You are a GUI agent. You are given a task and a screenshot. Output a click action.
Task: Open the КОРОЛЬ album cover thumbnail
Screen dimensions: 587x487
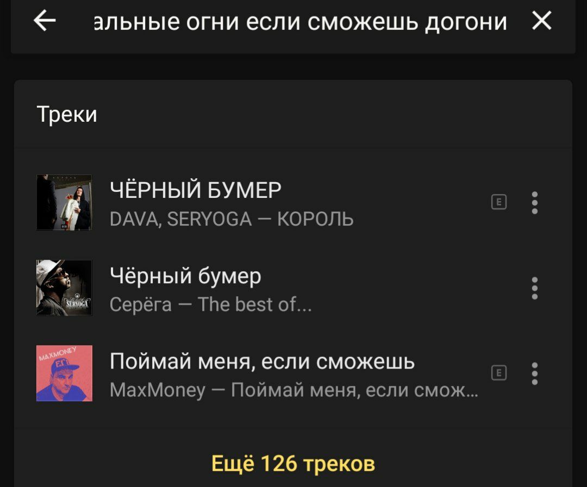64,202
